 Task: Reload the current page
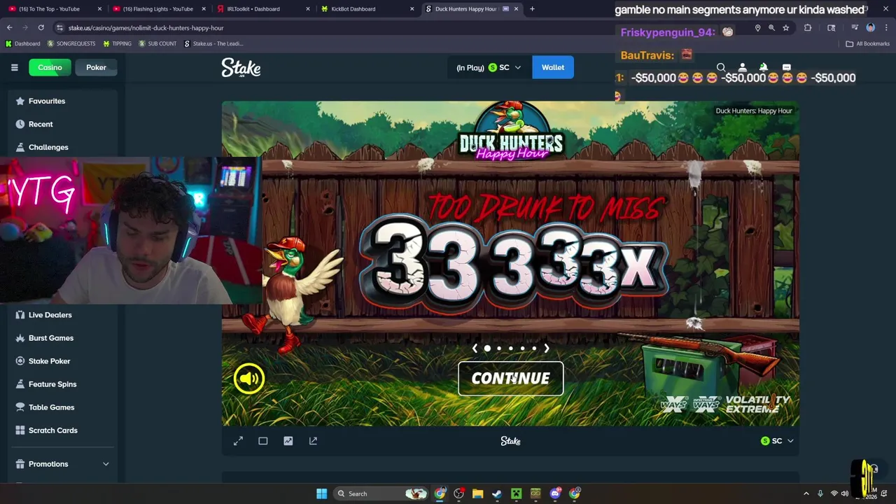(x=41, y=28)
